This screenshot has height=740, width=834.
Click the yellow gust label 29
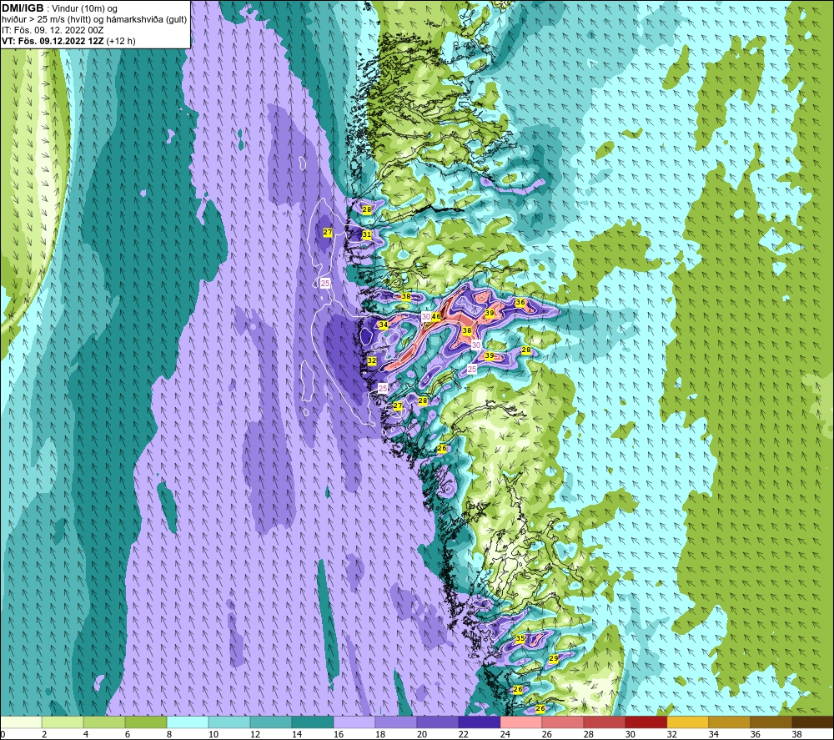554,658
